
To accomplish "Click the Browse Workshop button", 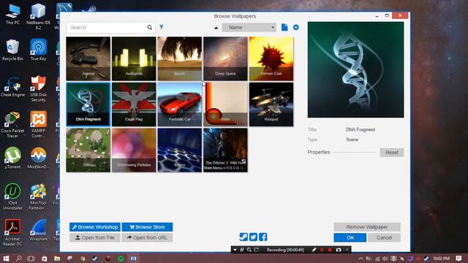I will (x=95, y=227).
